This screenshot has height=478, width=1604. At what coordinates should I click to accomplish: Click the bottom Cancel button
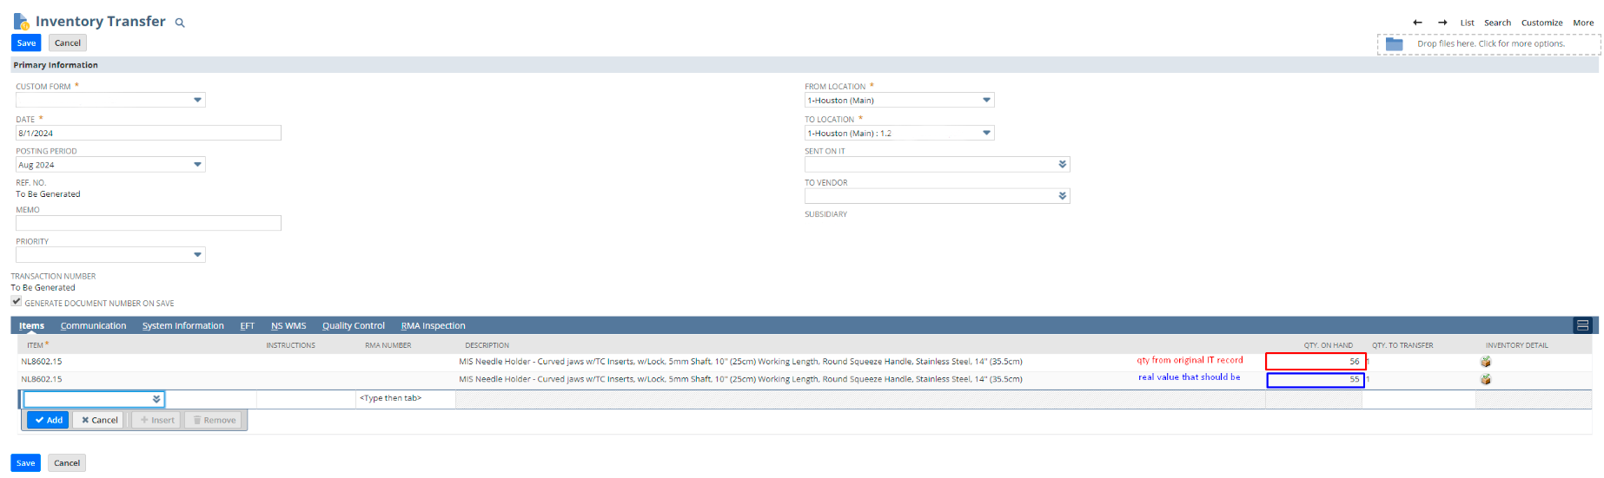[x=67, y=463]
